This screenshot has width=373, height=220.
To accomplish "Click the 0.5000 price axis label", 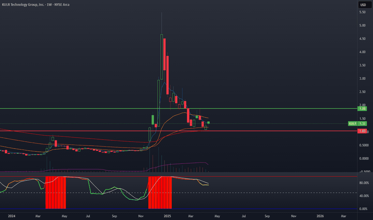I will point(364,145).
